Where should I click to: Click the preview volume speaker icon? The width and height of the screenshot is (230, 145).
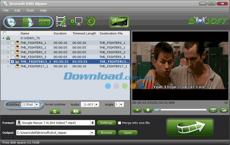pos(226,103)
